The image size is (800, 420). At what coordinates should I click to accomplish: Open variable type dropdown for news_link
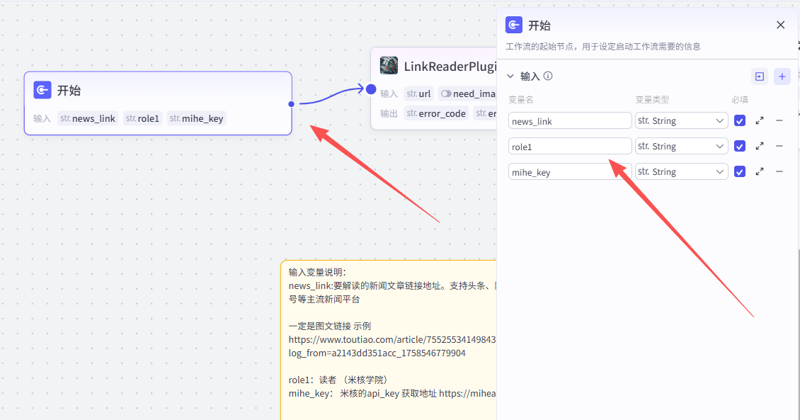(681, 121)
